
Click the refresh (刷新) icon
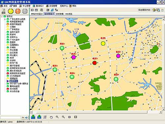coord(4,11)
